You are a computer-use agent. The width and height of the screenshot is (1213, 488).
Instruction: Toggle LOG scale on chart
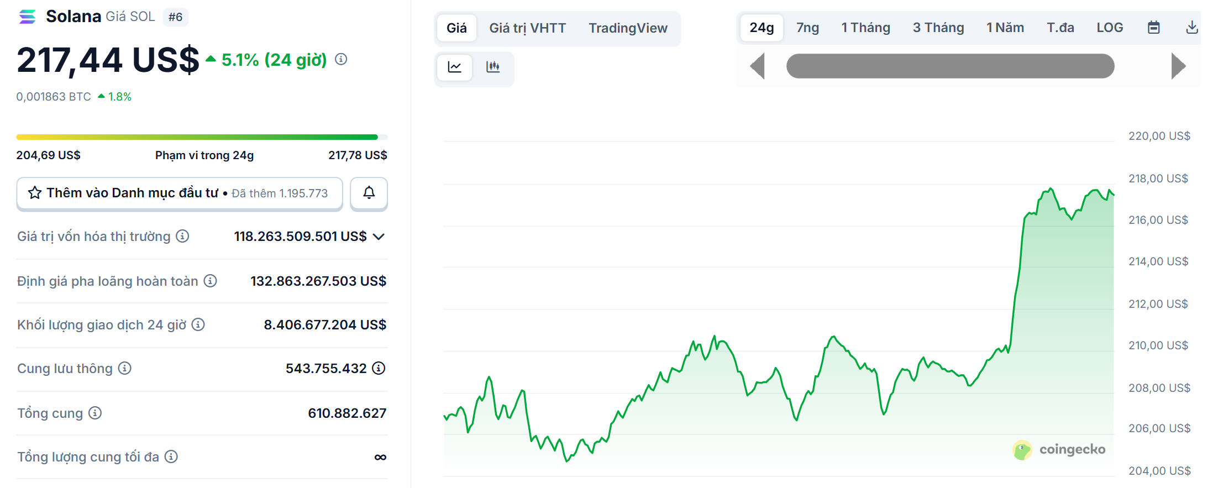(1110, 28)
